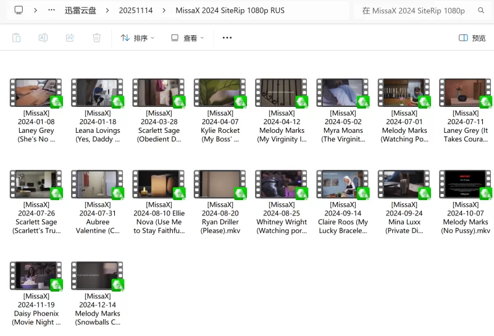Click filename text "Scarlett Sage (Obedient D..."
Viewport: 494px width, 336px height.
tap(159, 135)
